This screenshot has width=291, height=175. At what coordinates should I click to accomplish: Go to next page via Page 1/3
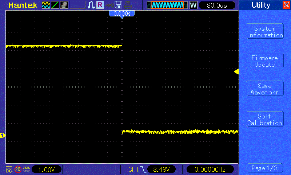[264, 168]
